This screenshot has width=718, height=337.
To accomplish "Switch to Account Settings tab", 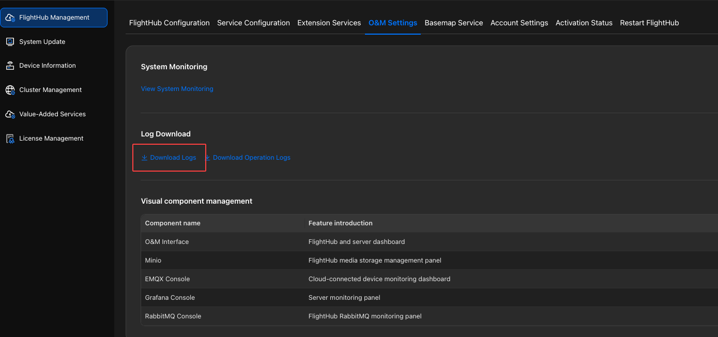I will click(x=520, y=23).
